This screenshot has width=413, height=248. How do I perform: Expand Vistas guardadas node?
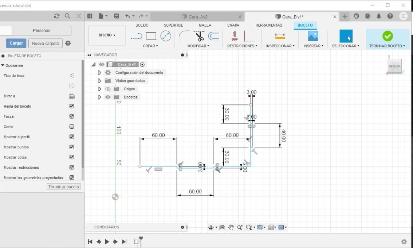pyautogui.click(x=99, y=81)
